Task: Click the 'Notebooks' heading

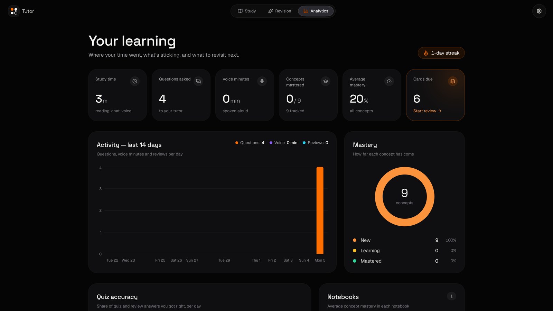Action: pos(343,297)
